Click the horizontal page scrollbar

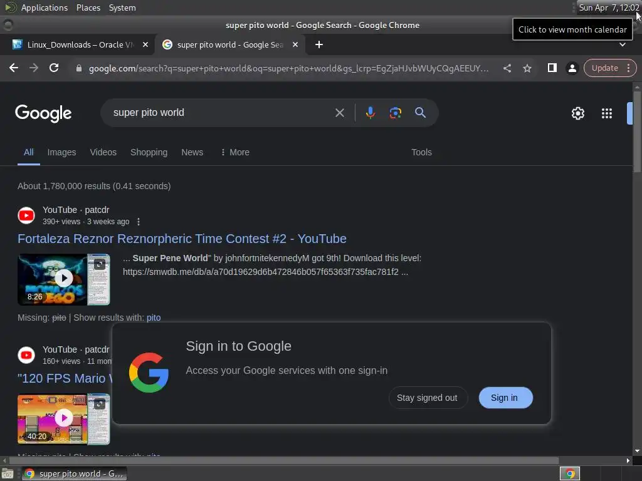click(x=283, y=460)
